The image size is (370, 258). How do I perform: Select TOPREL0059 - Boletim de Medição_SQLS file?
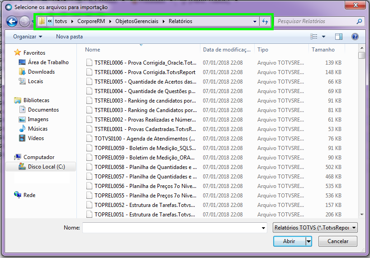[145, 148]
